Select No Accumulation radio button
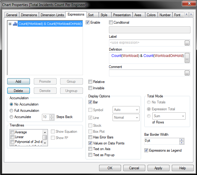Screen dimensions: 197x175 tap(11, 104)
